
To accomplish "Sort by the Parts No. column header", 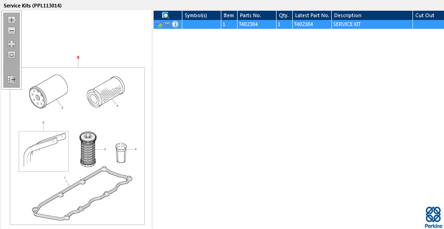I will click(257, 15).
